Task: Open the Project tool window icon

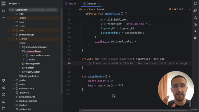Action: pyautogui.click(x=3, y=3)
